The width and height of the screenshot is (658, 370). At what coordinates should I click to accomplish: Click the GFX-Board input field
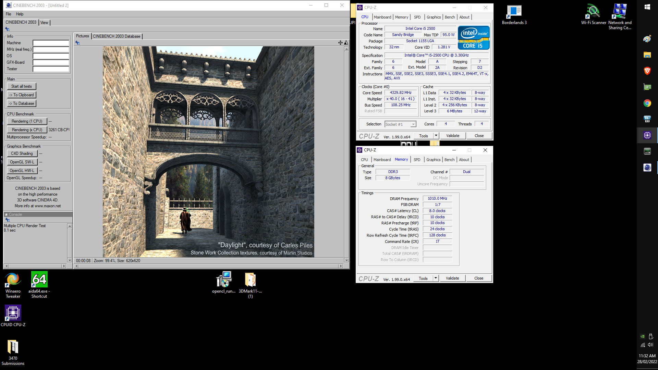tap(51, 62)
